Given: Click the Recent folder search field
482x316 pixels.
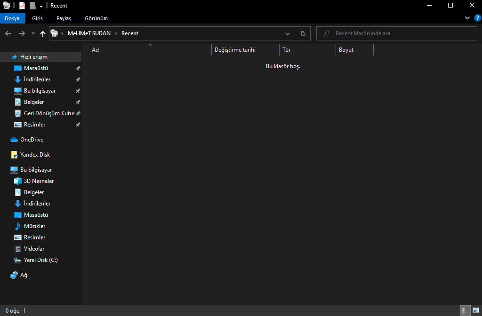Looking at the screenshot, I should (x=396, y=33).
